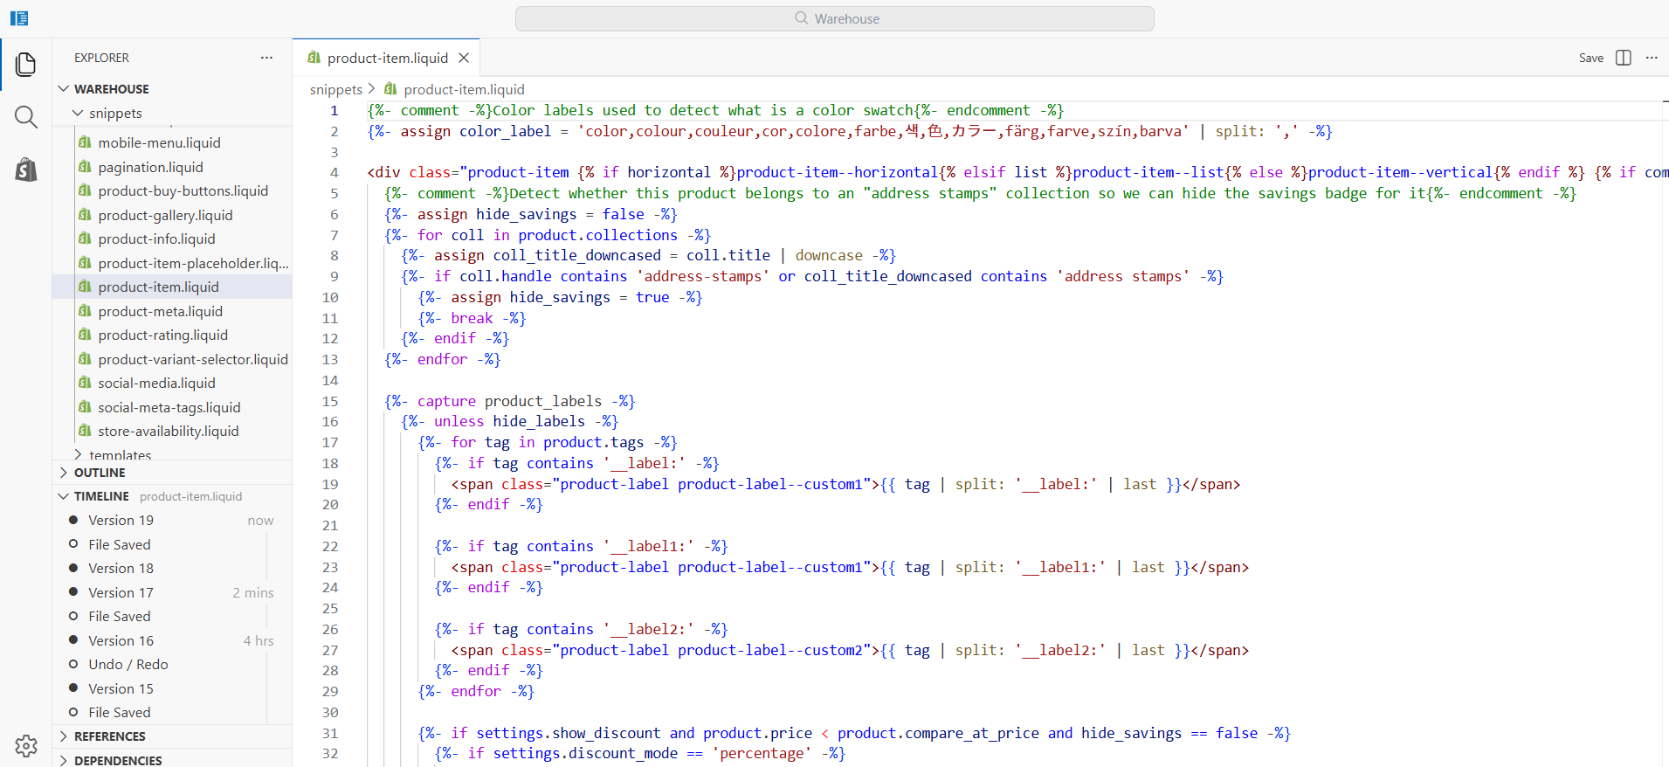Select Version 15 timeline entry
The height and width of the screenshot is (767, 1669).
172,688
